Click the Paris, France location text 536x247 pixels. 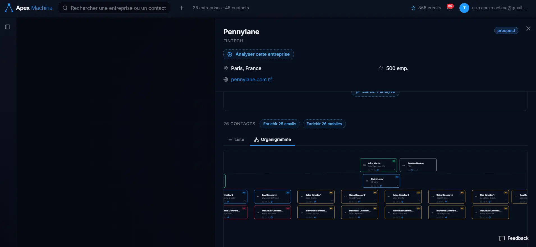click(246, 68)
